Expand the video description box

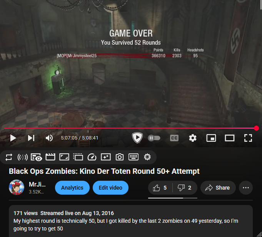click(131, 221)
